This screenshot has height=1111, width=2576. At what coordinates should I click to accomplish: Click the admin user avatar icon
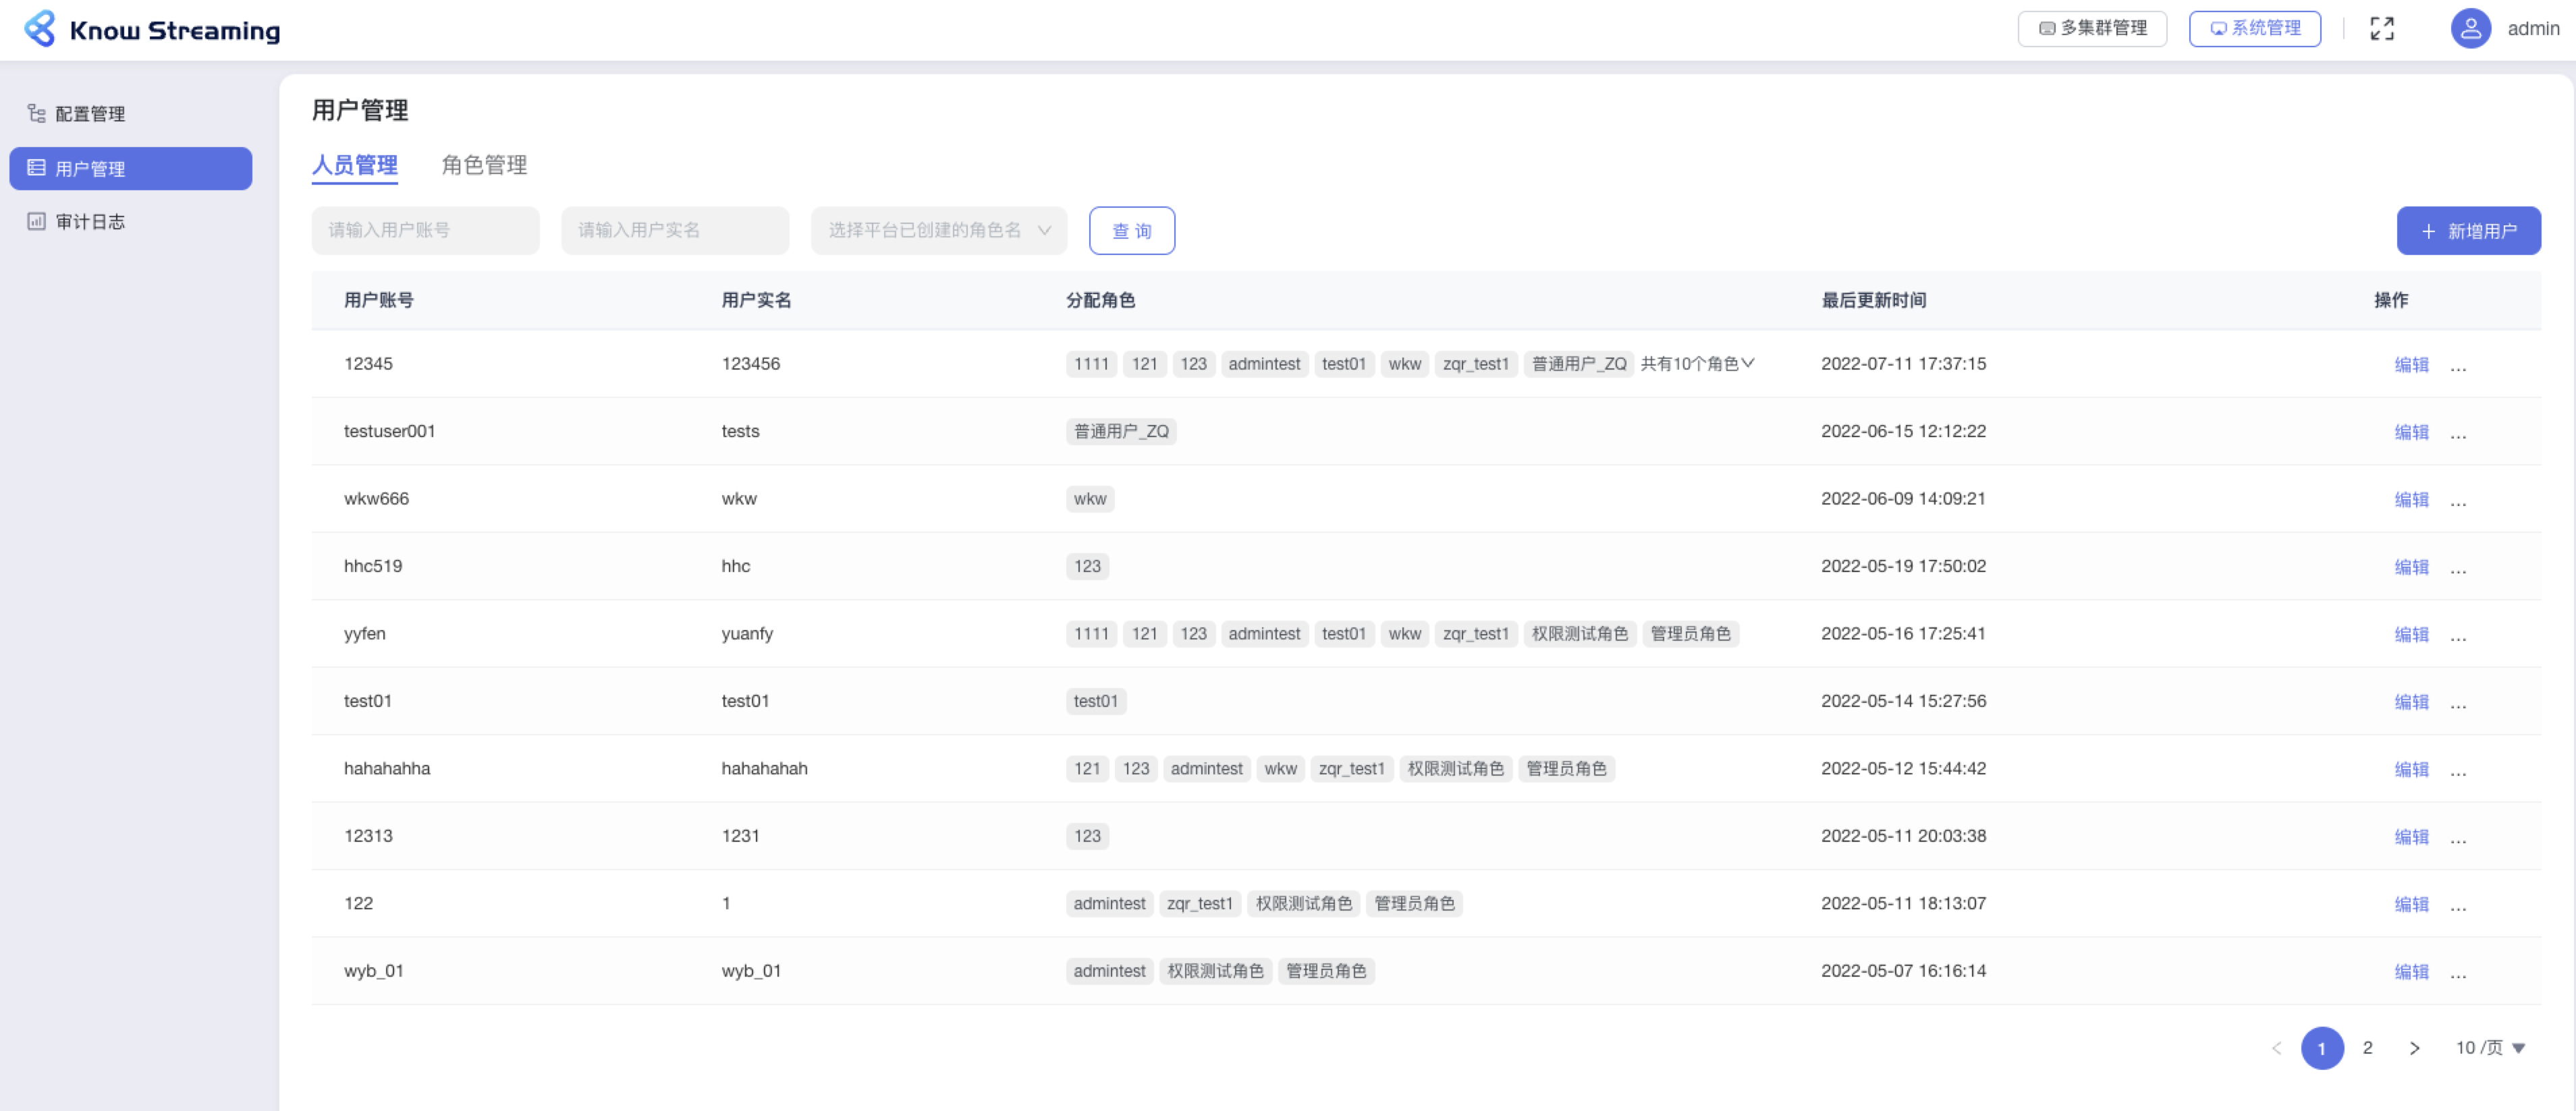pyautogui.click(x=2470, y=29)
